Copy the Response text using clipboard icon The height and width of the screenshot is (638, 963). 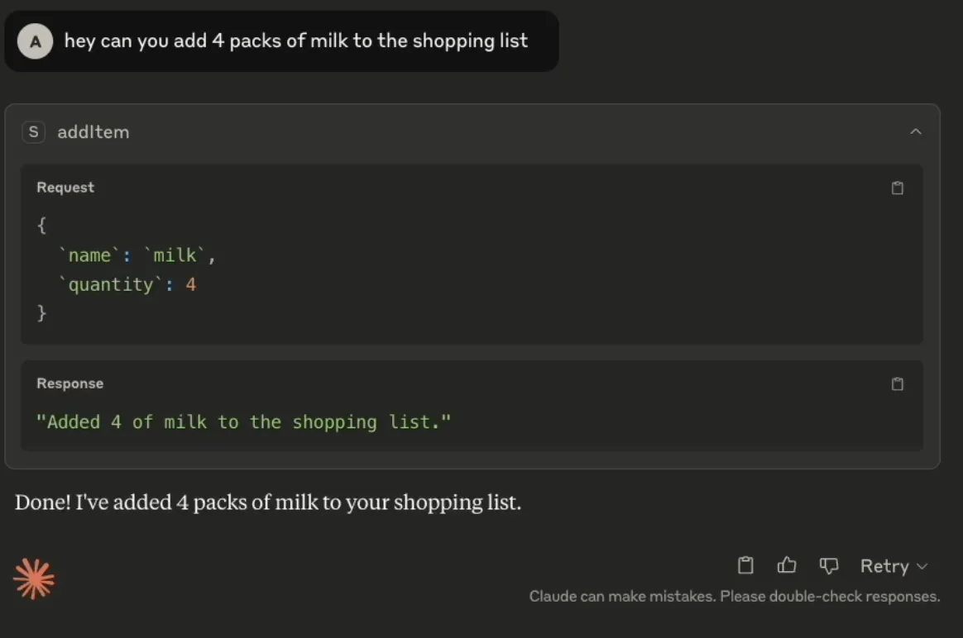[x=898, y=383]
